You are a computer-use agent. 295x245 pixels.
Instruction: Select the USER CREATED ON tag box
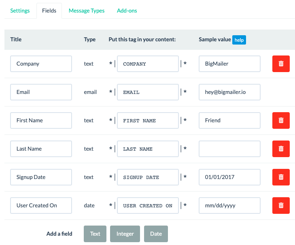click(148, 205)
